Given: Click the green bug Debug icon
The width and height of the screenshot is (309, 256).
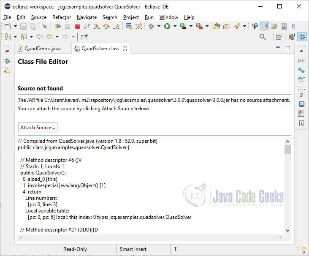Looking at the screenshot, I should (152, 26).
